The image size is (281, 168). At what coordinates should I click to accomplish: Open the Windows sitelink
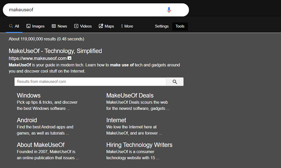[29, 96]
